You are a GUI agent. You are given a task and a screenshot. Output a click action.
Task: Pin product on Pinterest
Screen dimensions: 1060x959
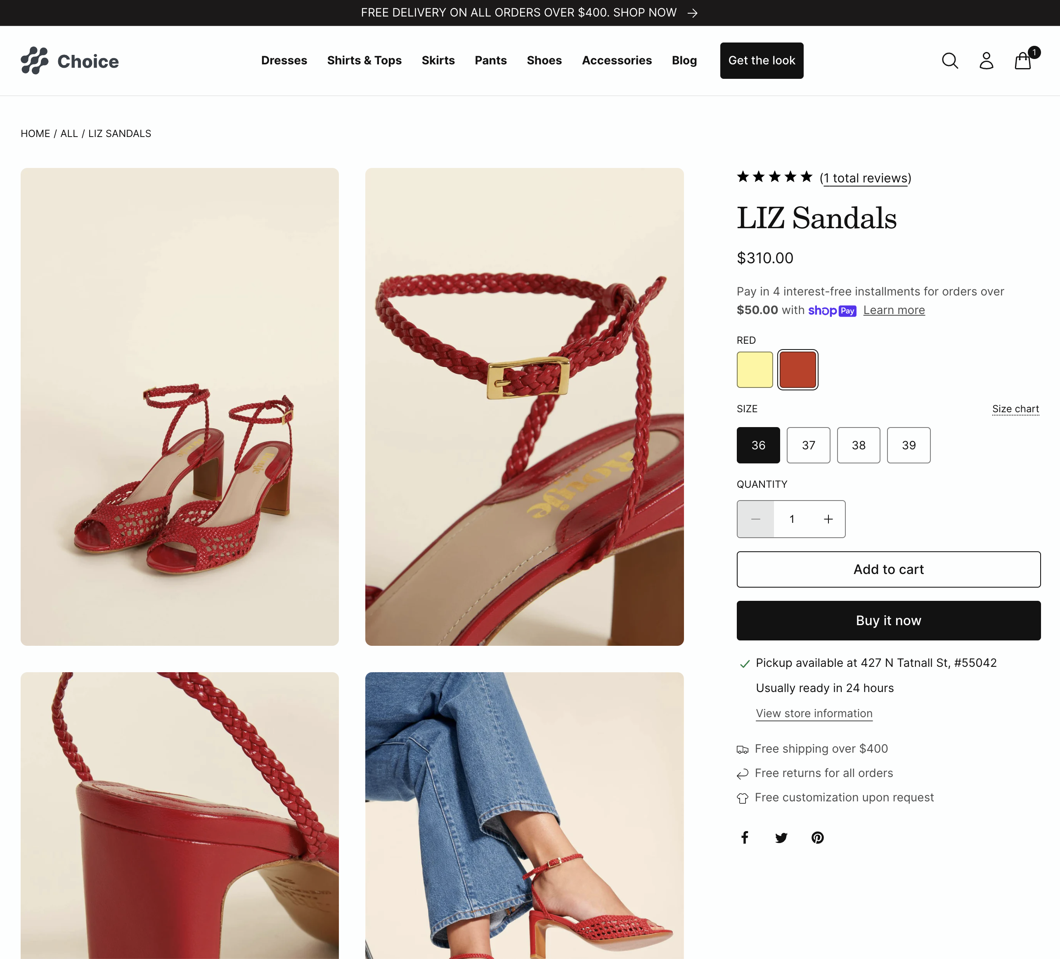click(x=818, y=838)
